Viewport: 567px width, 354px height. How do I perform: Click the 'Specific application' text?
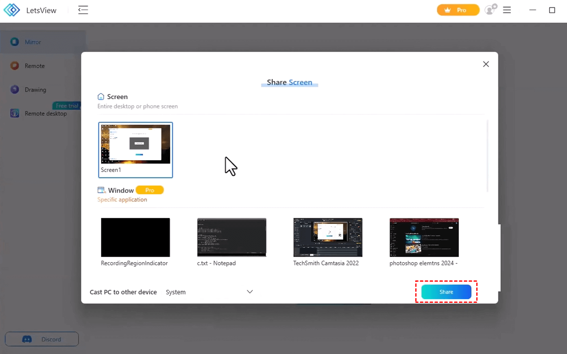click(x=122, y=200)
